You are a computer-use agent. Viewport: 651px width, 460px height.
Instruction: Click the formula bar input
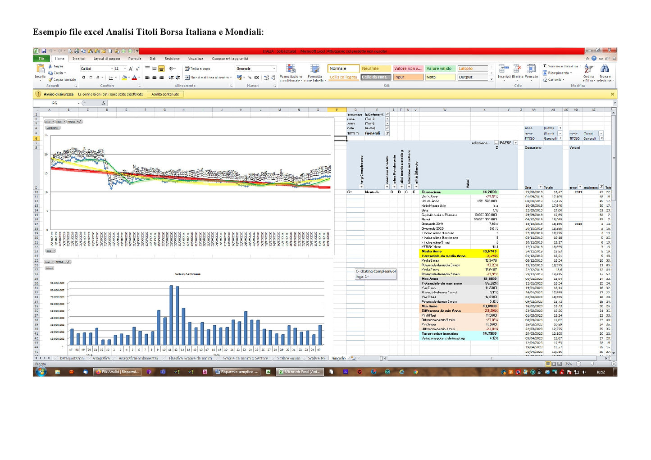(360, 103)
